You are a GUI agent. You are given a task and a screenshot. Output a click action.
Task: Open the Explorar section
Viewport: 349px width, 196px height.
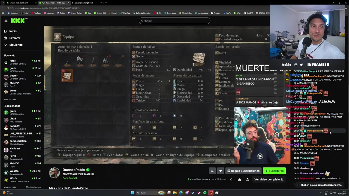15,38
